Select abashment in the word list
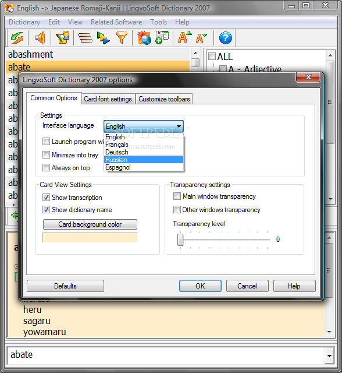 click(98, 54)
